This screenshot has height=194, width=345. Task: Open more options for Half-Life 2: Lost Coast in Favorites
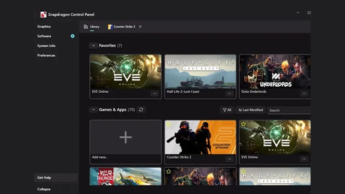click(x=229, y=93)
